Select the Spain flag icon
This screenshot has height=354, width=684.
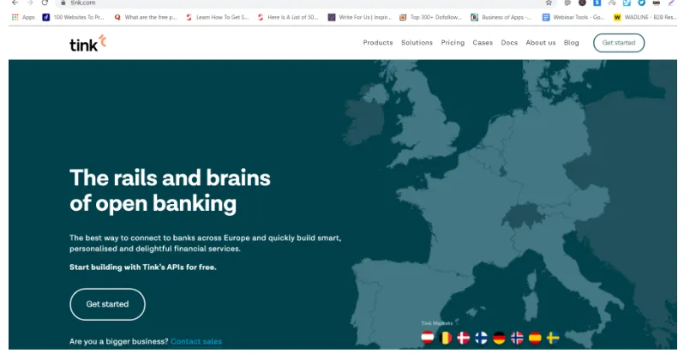tap(535, 338)
